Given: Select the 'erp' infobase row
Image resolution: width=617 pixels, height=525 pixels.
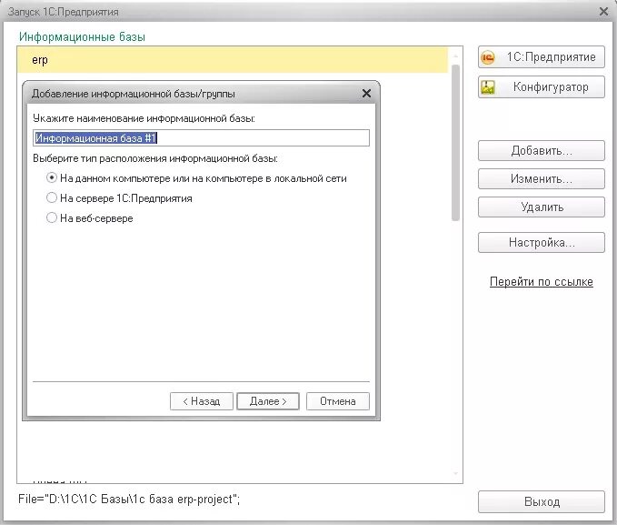Looking at the screenshot, I should pyautogui.click(x=233, y=60).
